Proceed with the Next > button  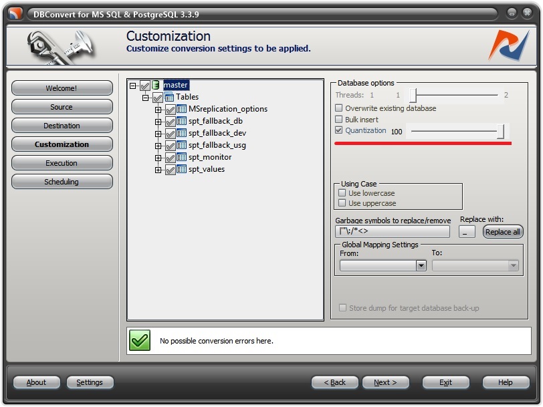click(385, 382)
